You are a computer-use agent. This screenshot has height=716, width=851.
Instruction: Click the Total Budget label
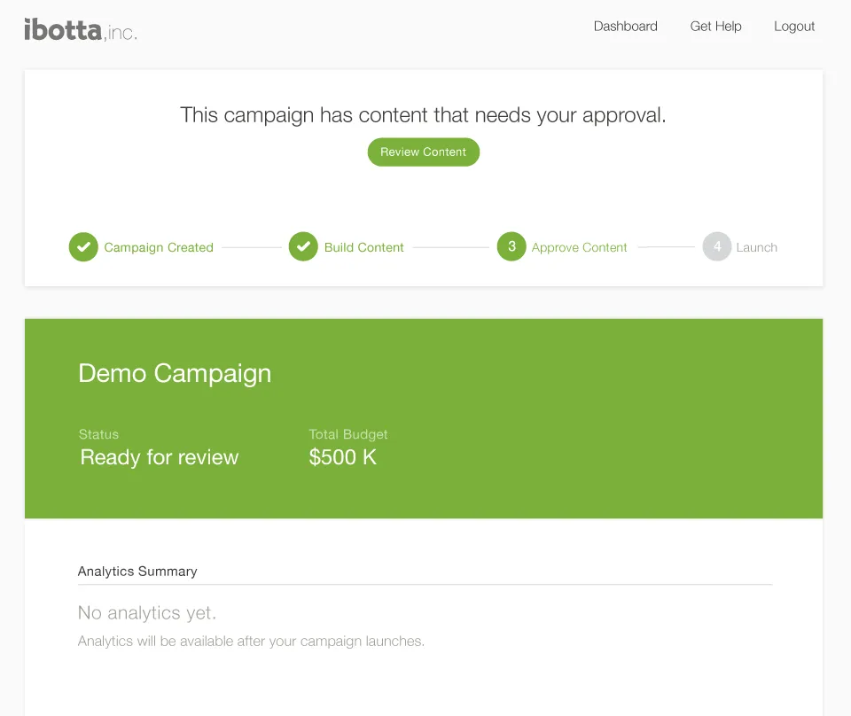348,434
